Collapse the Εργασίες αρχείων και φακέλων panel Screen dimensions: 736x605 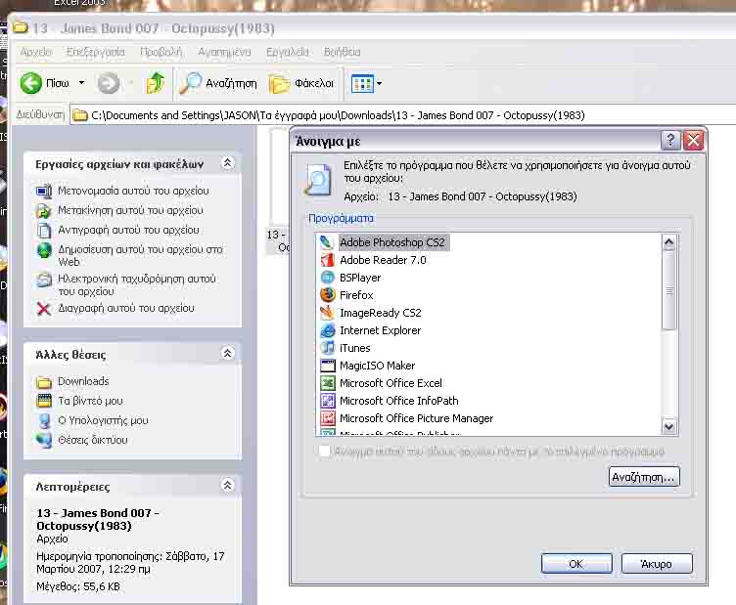point(227,162)
